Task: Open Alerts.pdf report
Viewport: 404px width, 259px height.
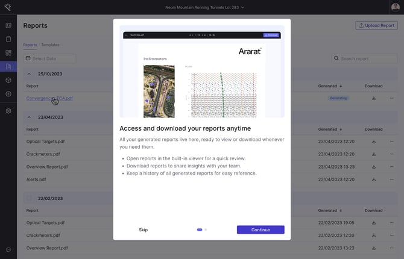Action: 36,179
